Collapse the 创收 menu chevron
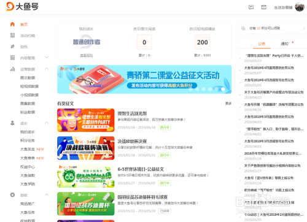The height and width of the screenshot is (222, 307). tap(47, 194)
